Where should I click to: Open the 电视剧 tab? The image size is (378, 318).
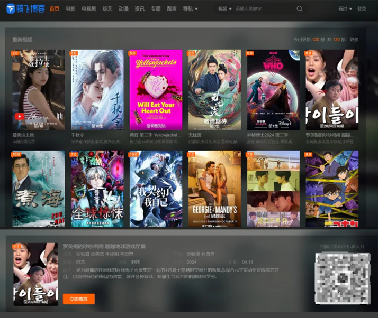(89, 9)
